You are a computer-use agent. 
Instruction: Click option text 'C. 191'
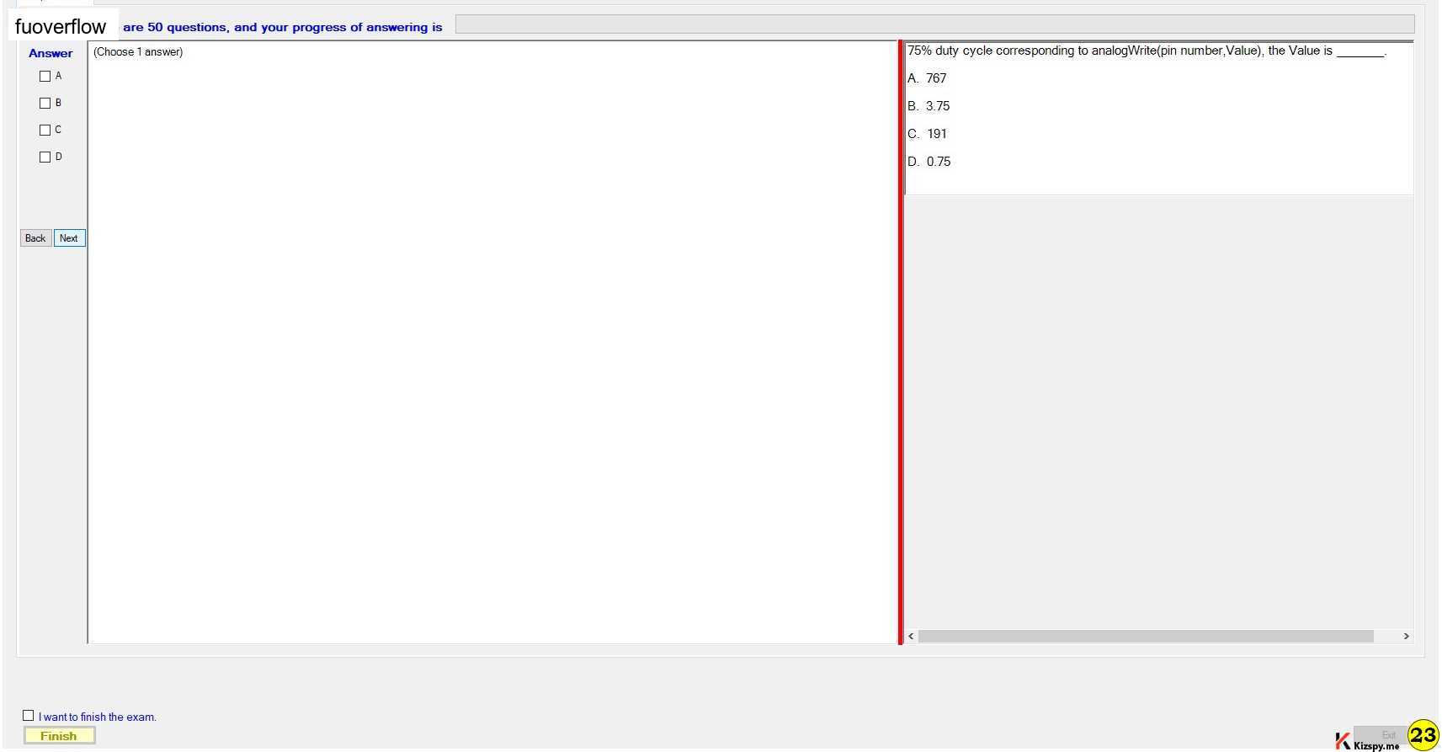click(x=927, y=134)
